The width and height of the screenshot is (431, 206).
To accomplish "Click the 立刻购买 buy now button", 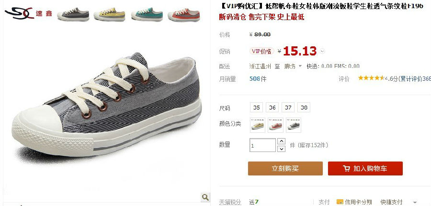I will tap(285, 168).
